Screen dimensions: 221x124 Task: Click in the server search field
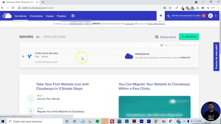pos(186,15)
